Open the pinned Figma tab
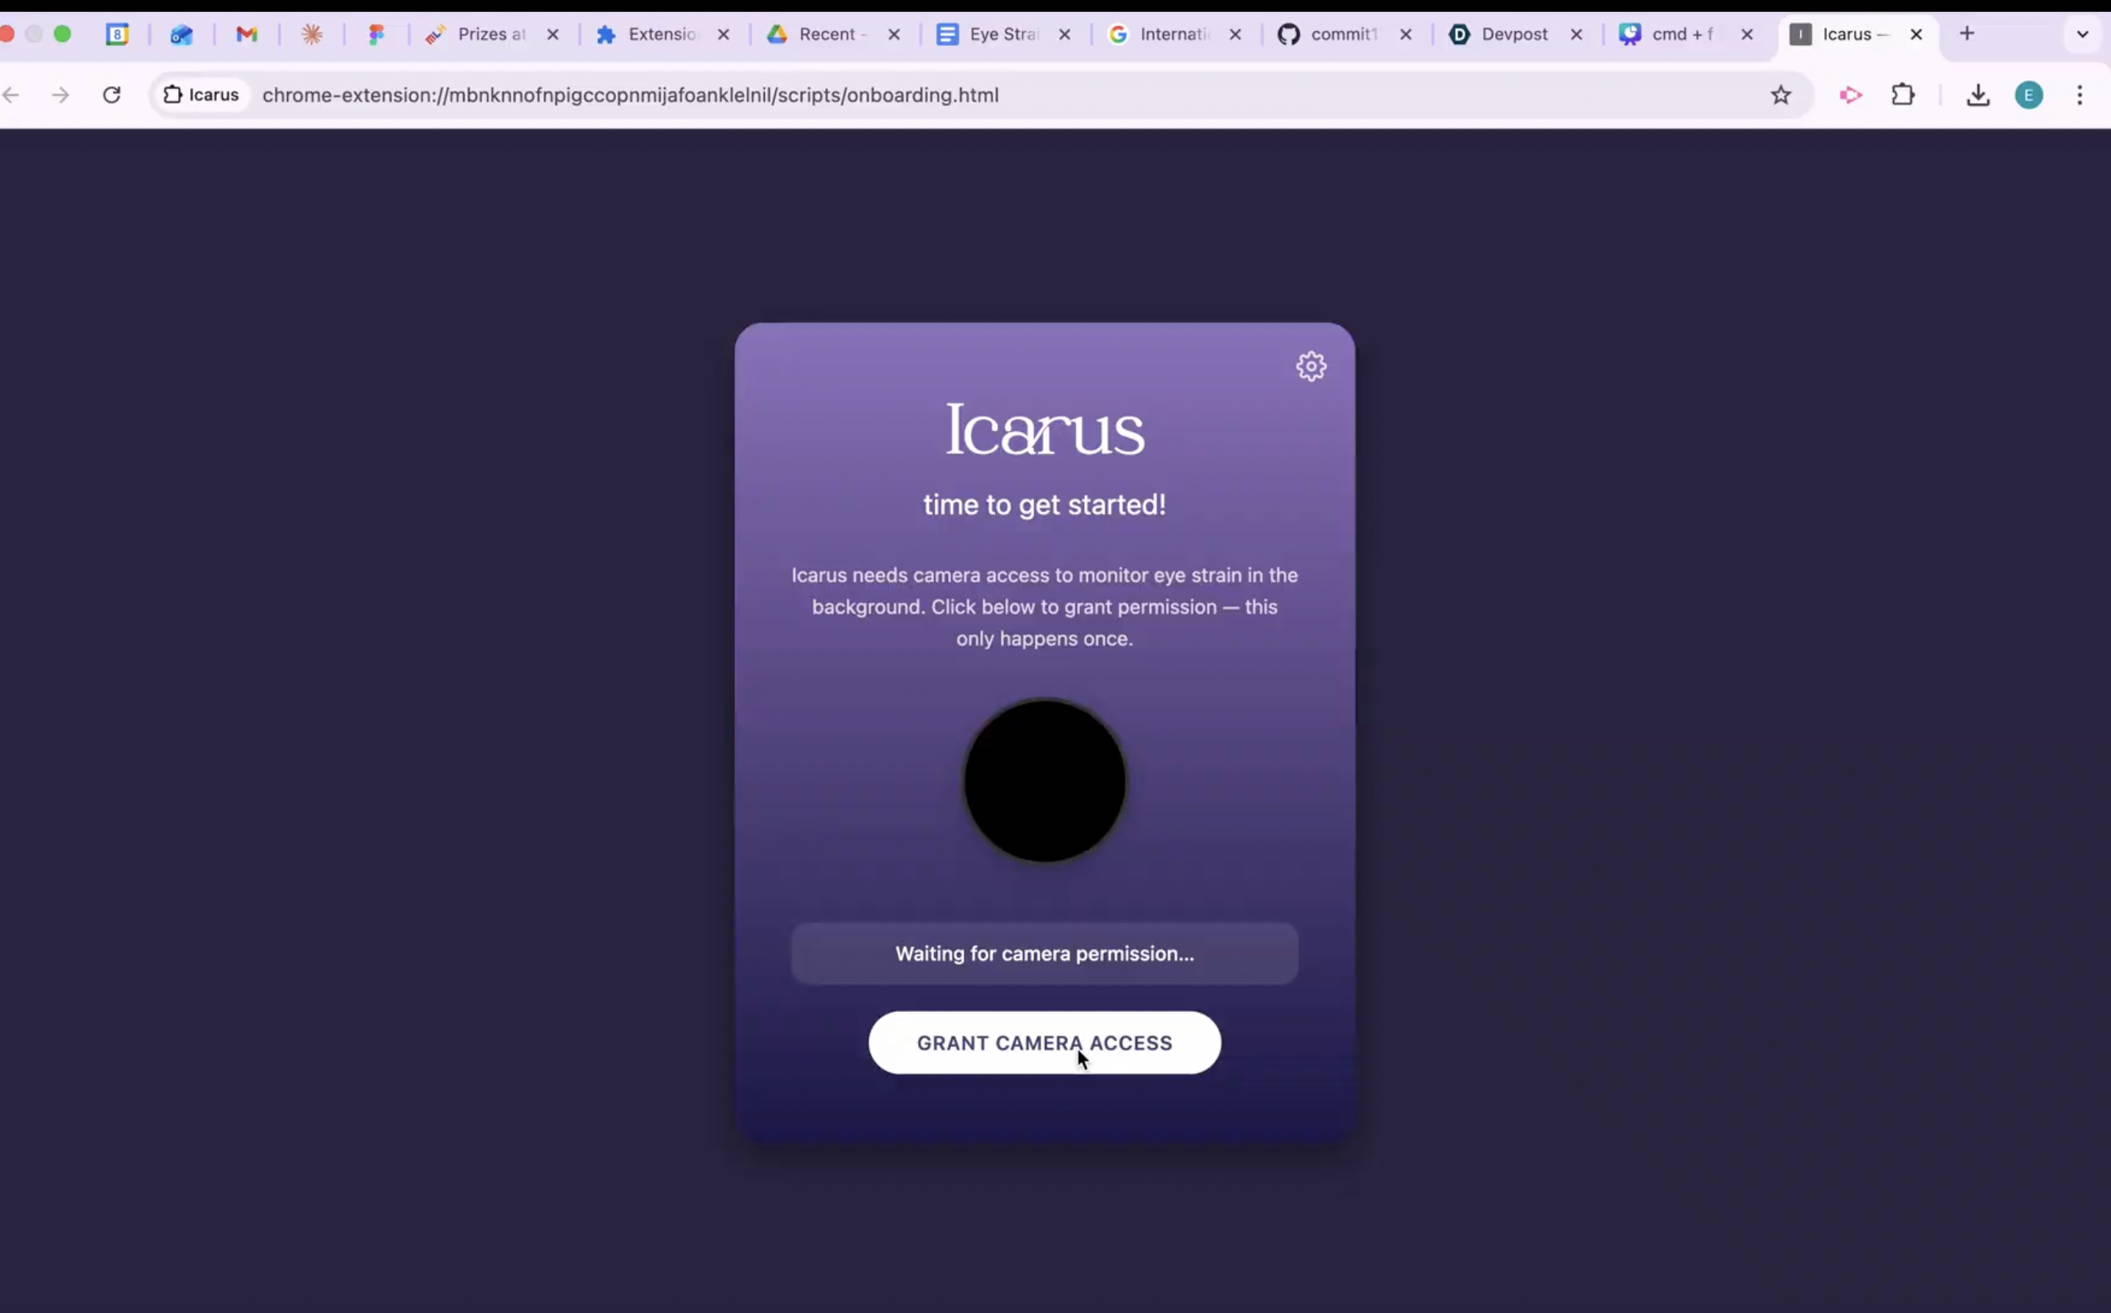The width and height of the screenshot is (2111, 1313). pyautogui.click(x=376, y=35)
